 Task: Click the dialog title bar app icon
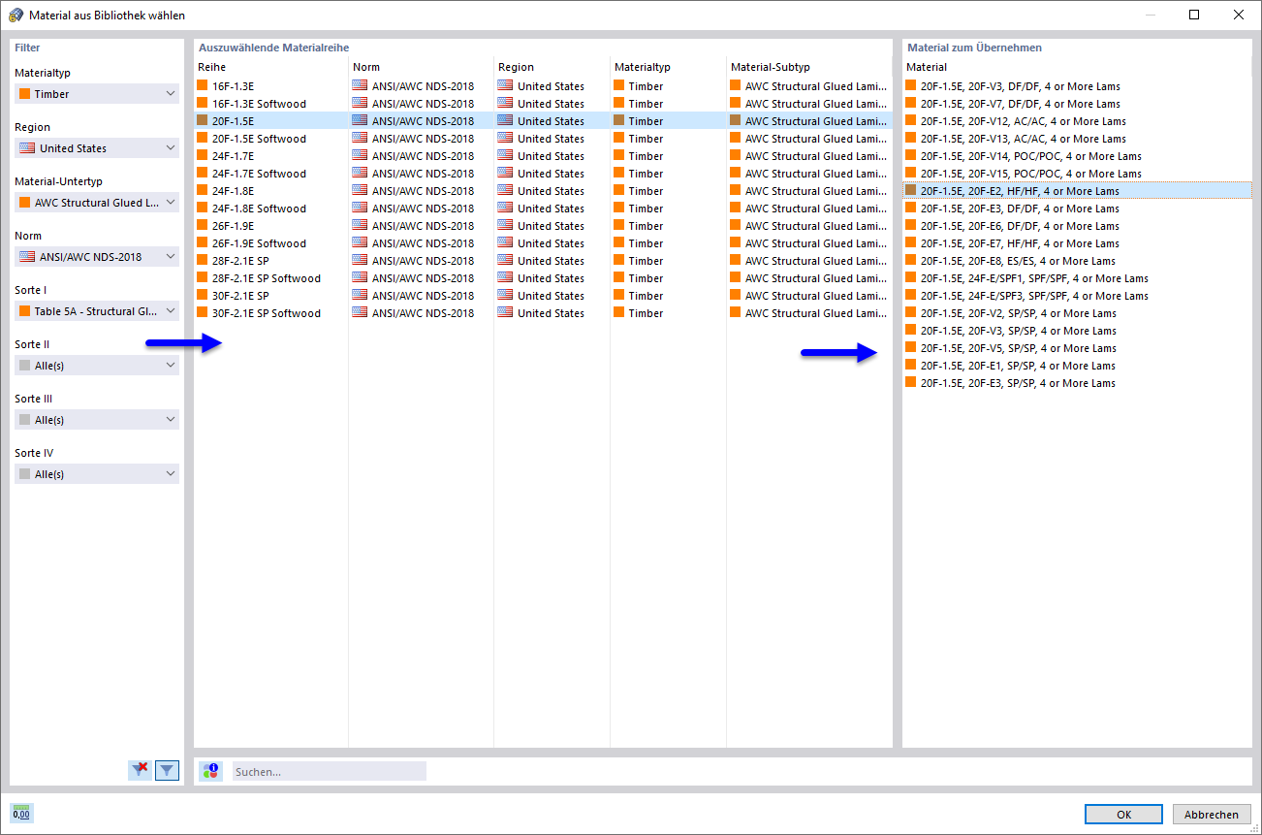(16, 15)
